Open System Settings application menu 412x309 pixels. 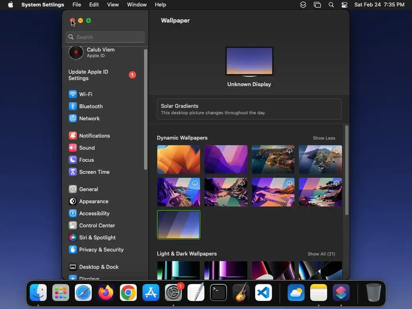(43, 5)
